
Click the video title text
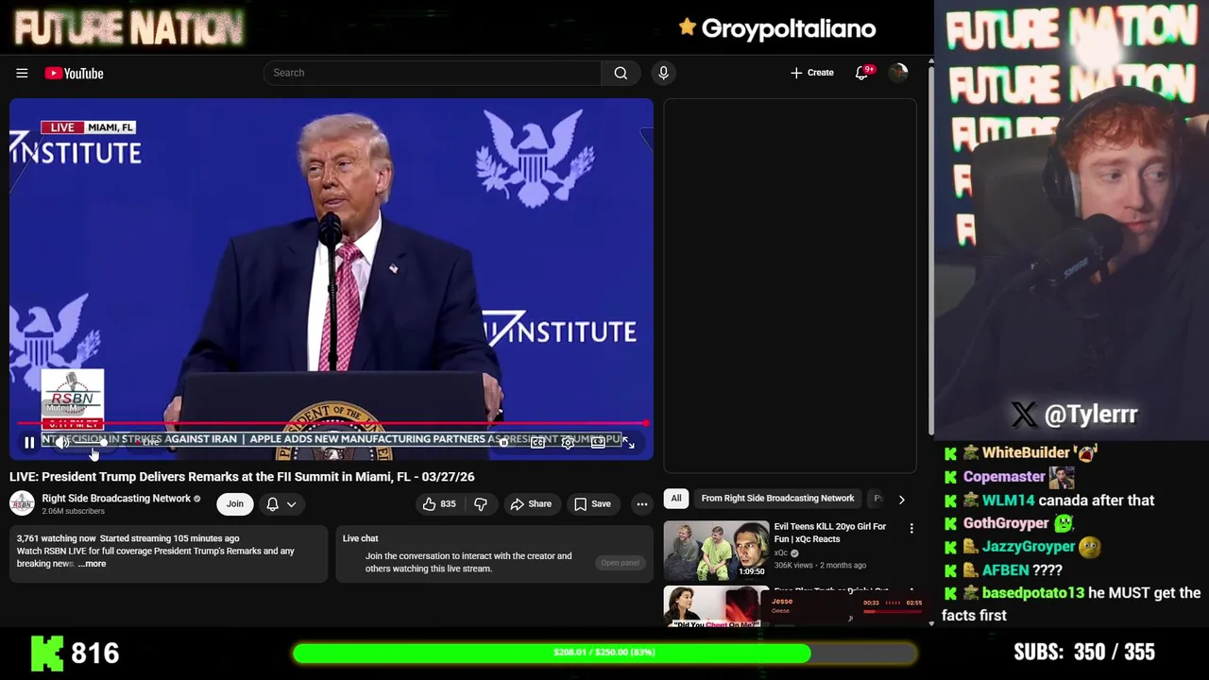(x=242, y=477)
